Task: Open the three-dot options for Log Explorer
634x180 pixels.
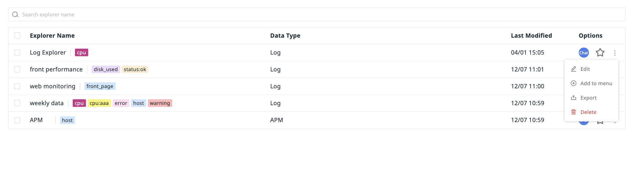Action: (x=615, y=53)
